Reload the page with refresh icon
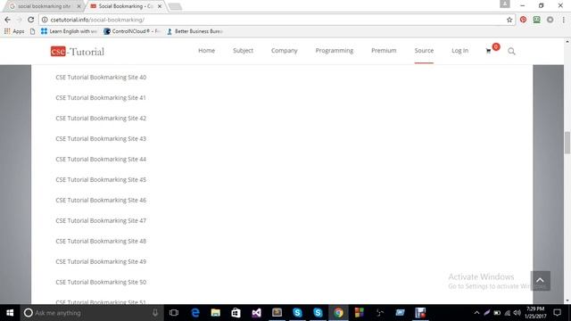This screenshot has width=571, height=321. pos(31,20)
